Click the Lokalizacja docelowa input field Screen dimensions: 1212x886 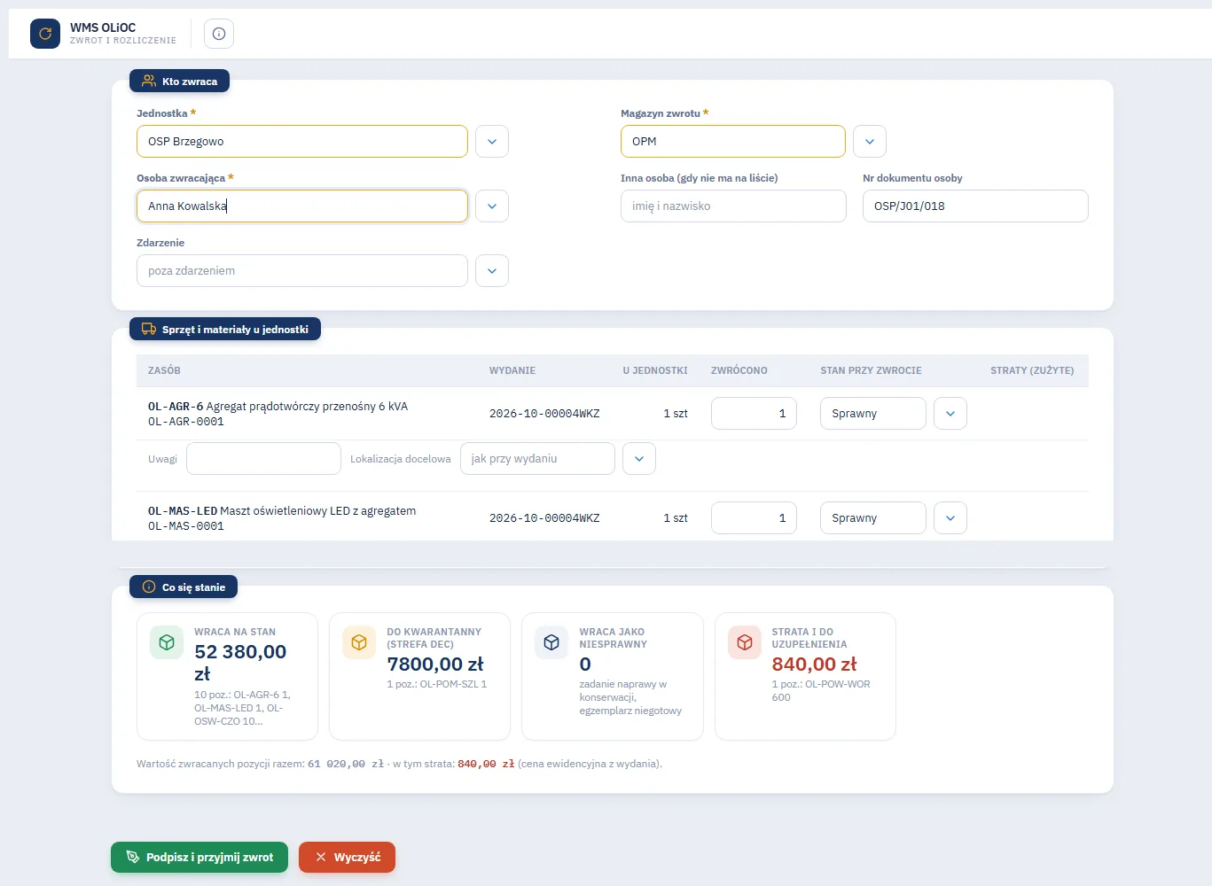pyautogui.click(x=537, y=458)
